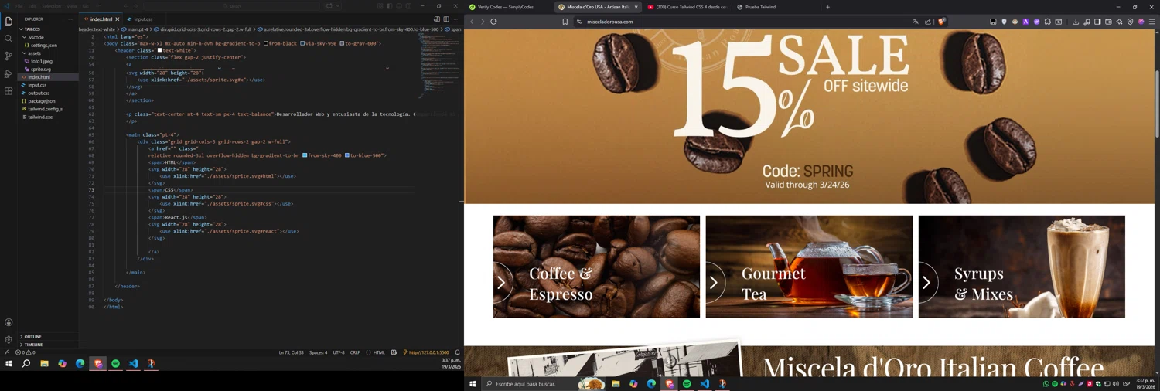Open settings.json in the Explorer
This screenshot has width=1160, height=391.
[x=44, y=45]
